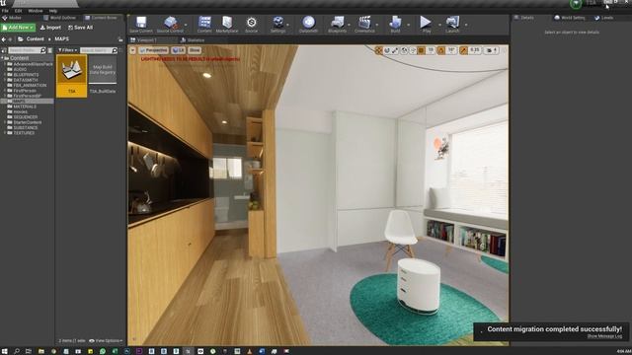The width and height of the screenshot is (632, 355).
Task: Toggle the Content Browser lock icon
Action: (120, 39)
